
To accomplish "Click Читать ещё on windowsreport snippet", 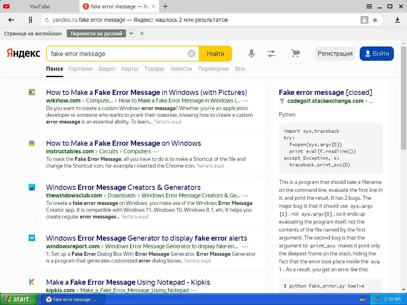I will [x=197, y=261].
